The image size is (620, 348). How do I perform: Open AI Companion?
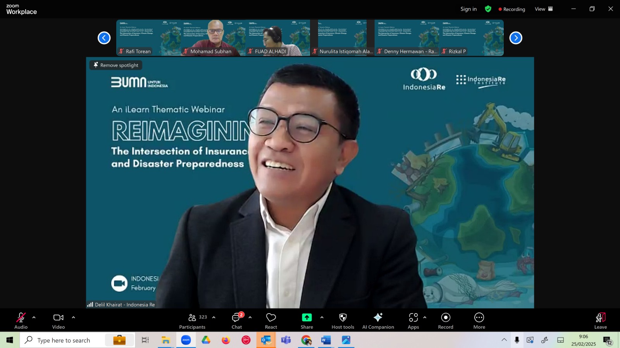coord(378,321)
